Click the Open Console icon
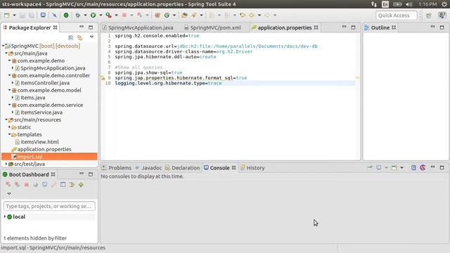The image size is (450, 253). (394, 167)
